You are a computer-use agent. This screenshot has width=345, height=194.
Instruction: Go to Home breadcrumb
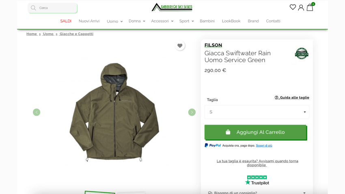[32, 34]
